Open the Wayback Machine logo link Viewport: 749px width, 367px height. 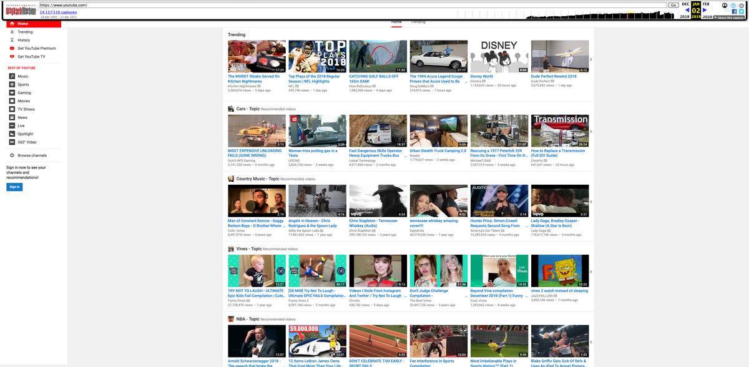click(21, 11)
